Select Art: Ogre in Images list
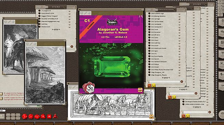 154,51
